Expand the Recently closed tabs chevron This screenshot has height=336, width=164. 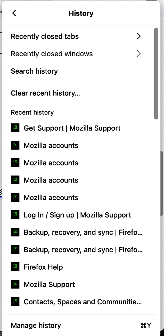coord(139,36)
